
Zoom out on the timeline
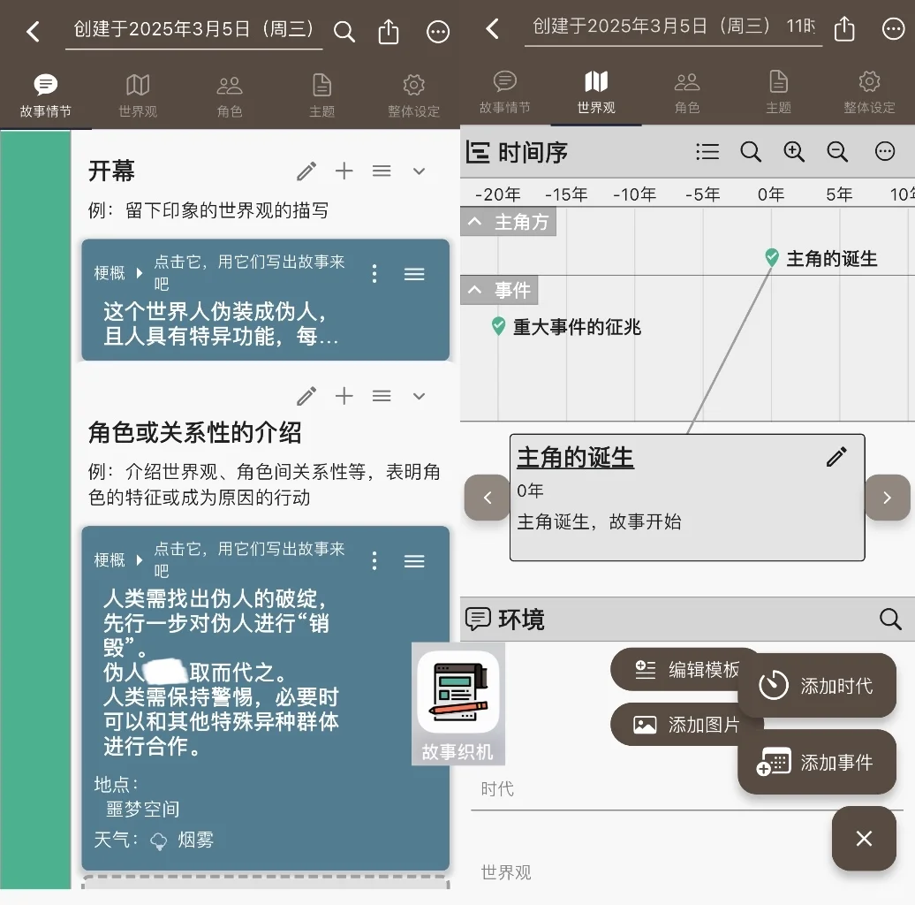pyautogui.click(x=837, y=151)
